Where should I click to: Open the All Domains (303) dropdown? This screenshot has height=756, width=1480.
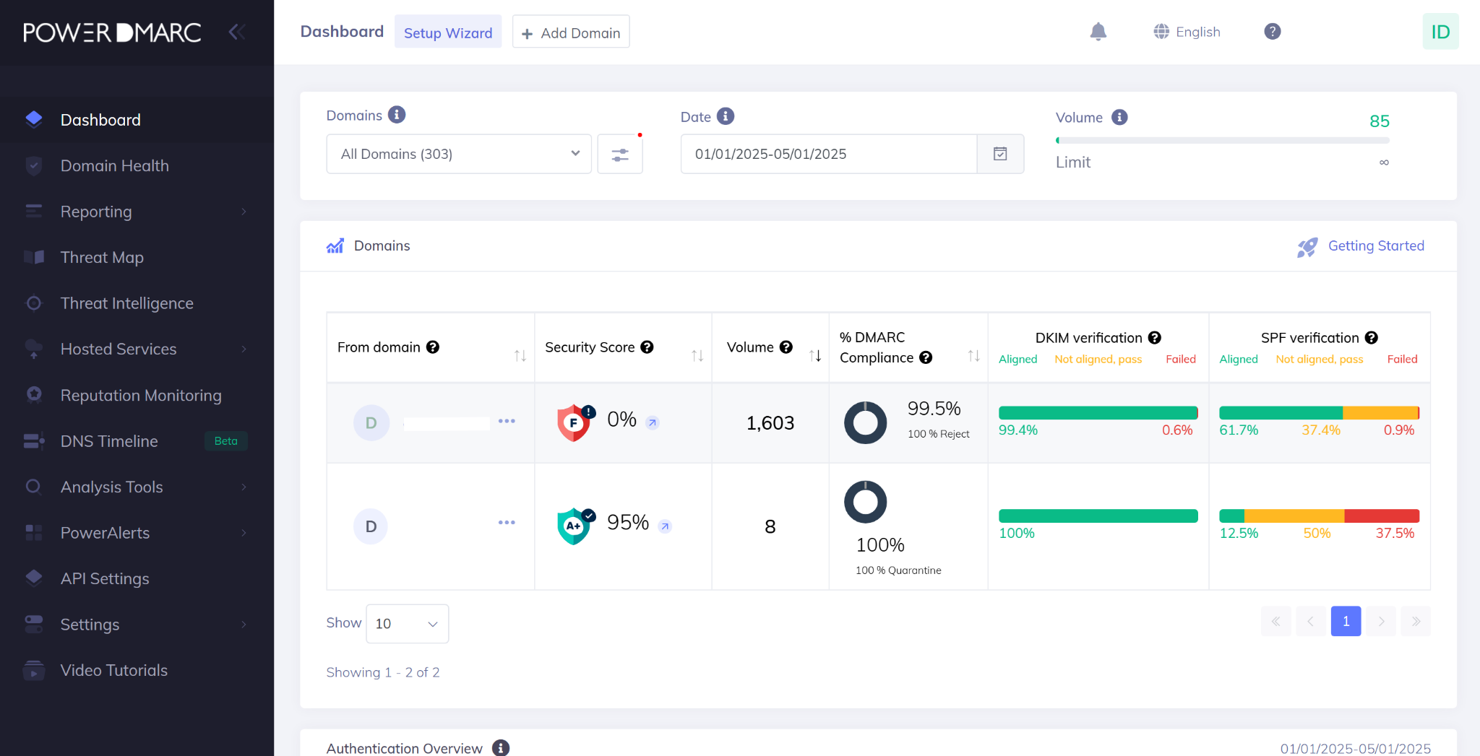(x=459, y=154)
